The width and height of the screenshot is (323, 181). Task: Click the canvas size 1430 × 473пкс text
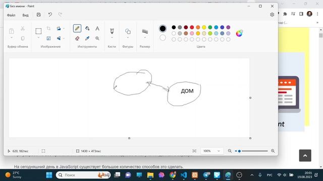91,151
